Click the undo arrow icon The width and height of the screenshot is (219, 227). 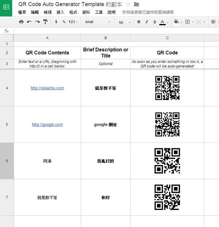click(x=29, y=22)
